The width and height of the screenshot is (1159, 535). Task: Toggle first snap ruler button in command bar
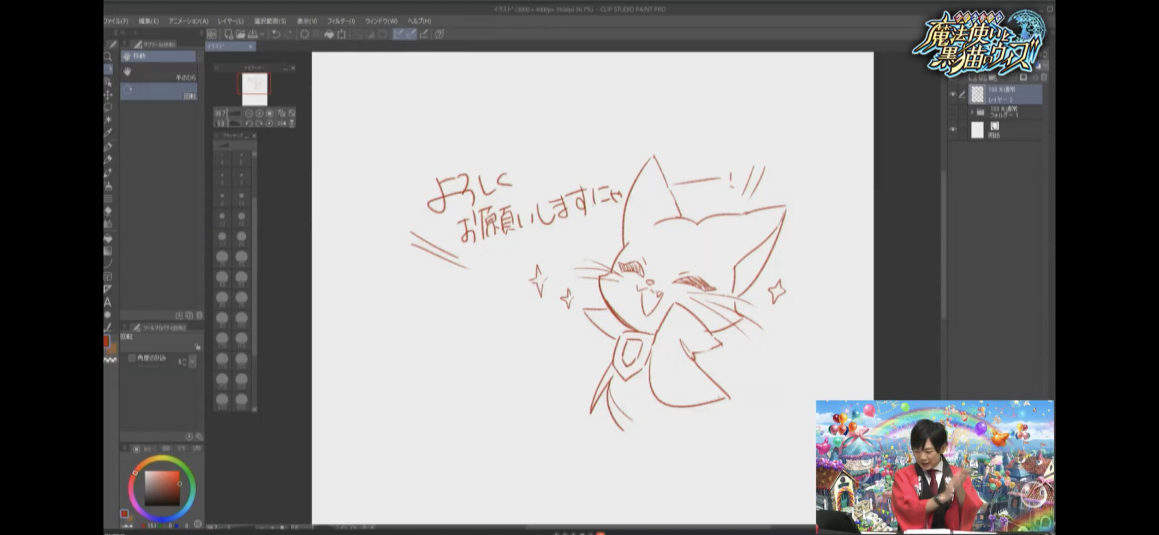coord(398,34)
